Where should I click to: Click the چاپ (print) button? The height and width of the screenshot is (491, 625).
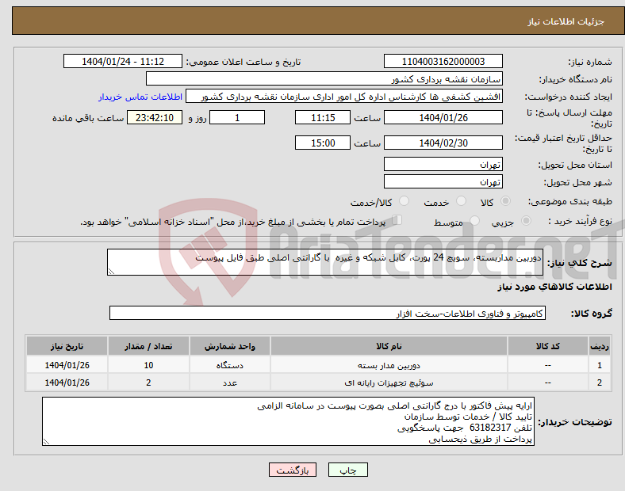coord(347,470)
